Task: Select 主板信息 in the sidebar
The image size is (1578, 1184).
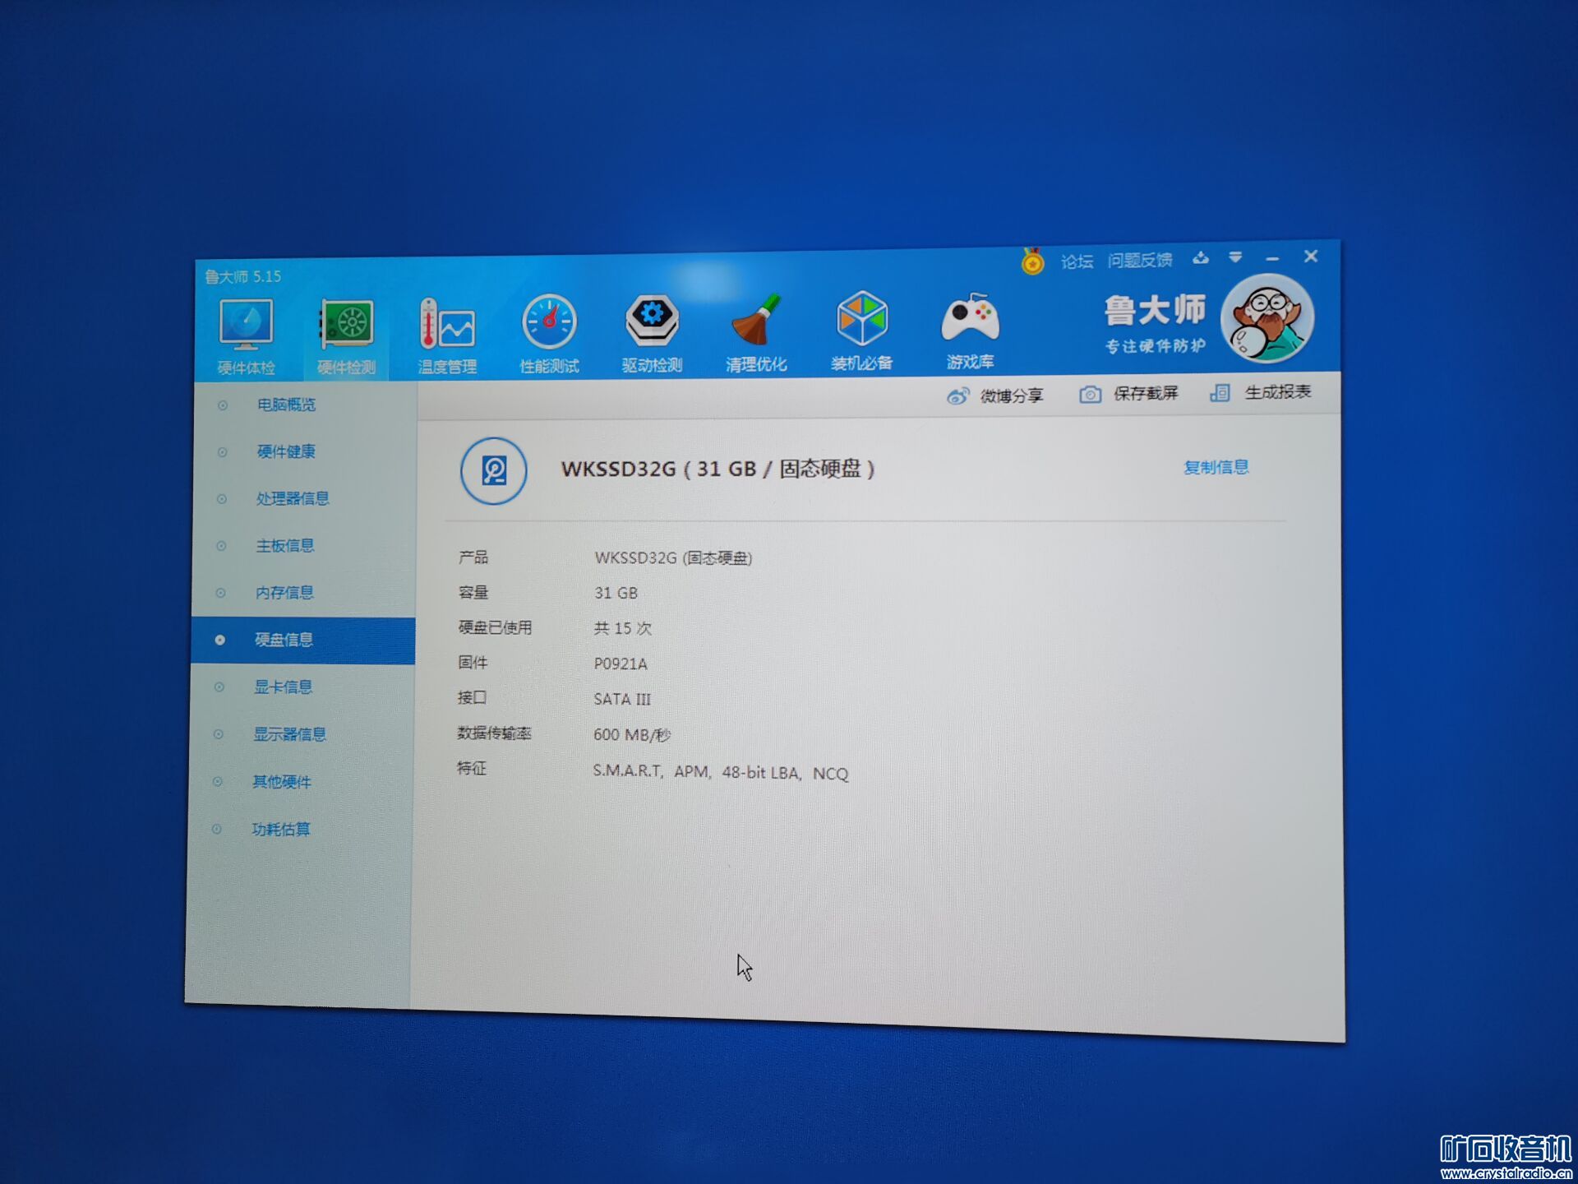Action: 285,545
